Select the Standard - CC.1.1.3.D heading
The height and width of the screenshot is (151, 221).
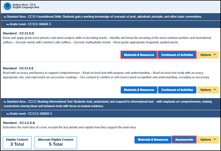pos(19,33)
